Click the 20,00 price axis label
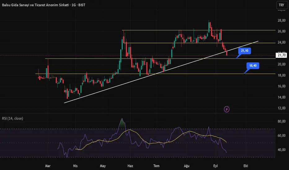Screen dimensions: 289x170 [x=282, y=64]
